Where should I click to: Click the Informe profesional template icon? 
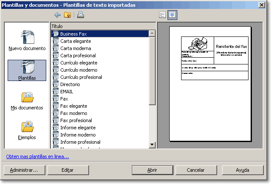tap(56, 142)
